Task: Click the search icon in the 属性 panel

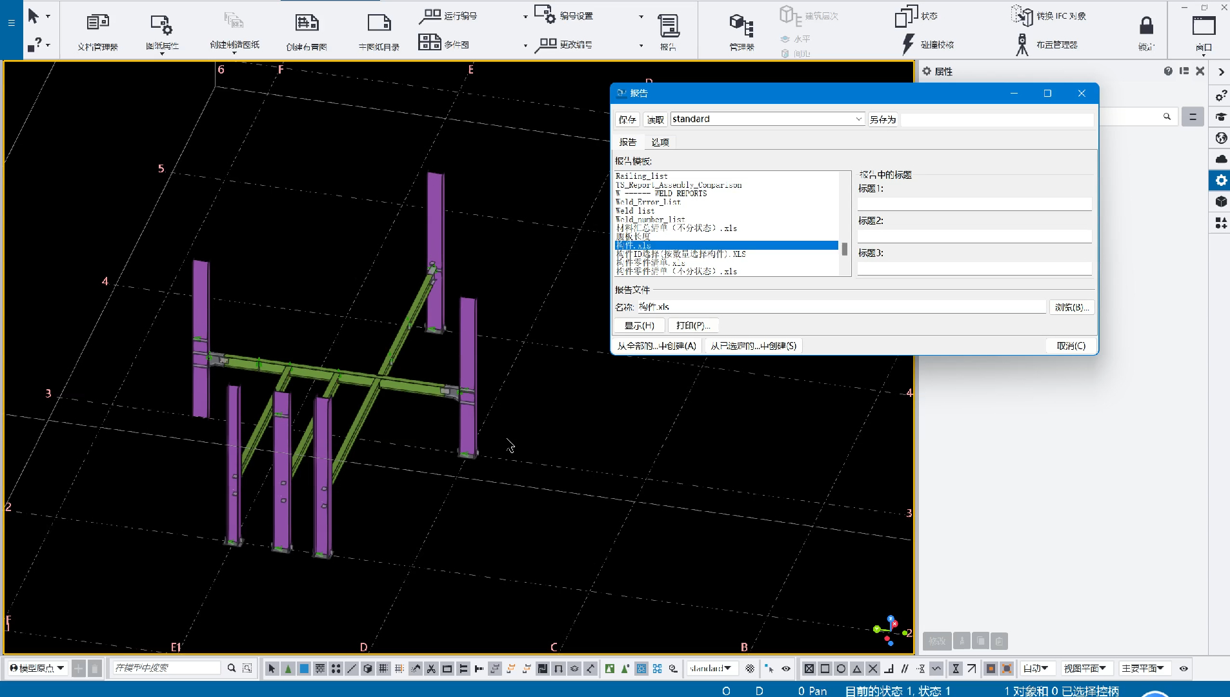Action: click(x=1167, y=117)
